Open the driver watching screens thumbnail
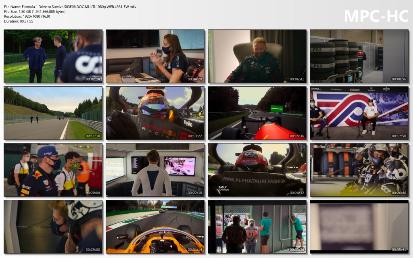The width and height of the screenshot is (413, 258). point(155,170)
